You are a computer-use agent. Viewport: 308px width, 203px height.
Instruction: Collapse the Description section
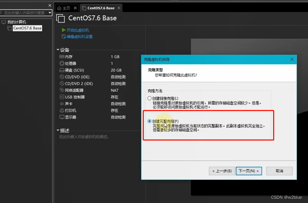tap(58, 130)
